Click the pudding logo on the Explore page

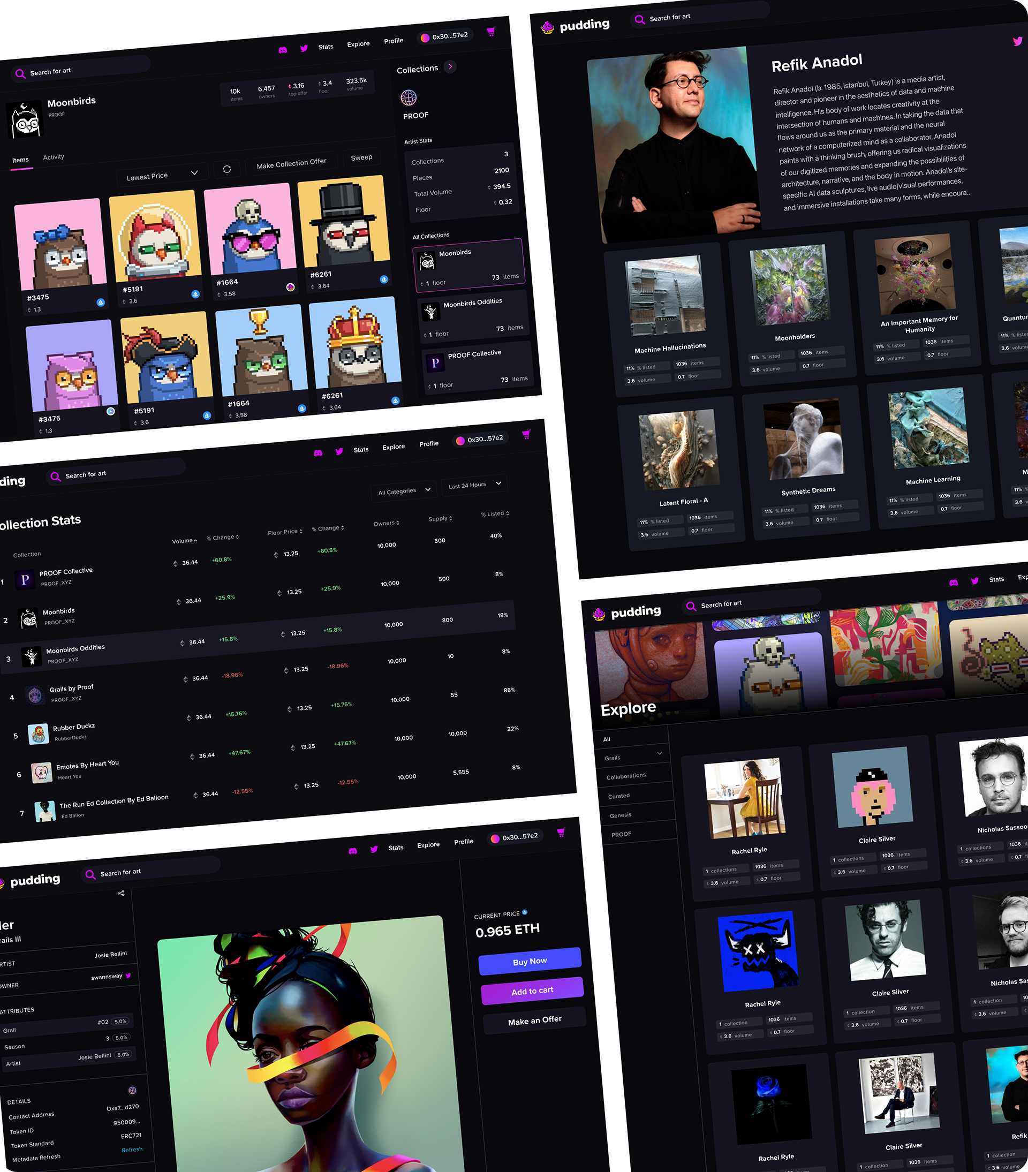point(626,613)
